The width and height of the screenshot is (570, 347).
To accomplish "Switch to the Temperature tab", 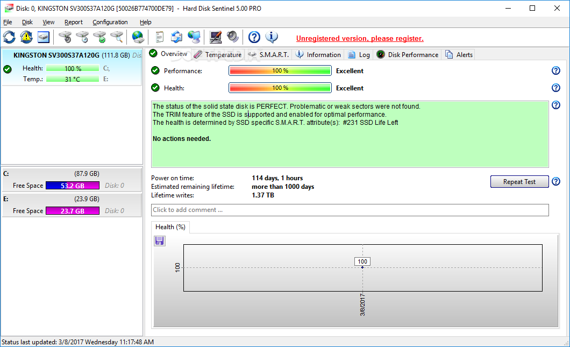I will coord(217,54).
